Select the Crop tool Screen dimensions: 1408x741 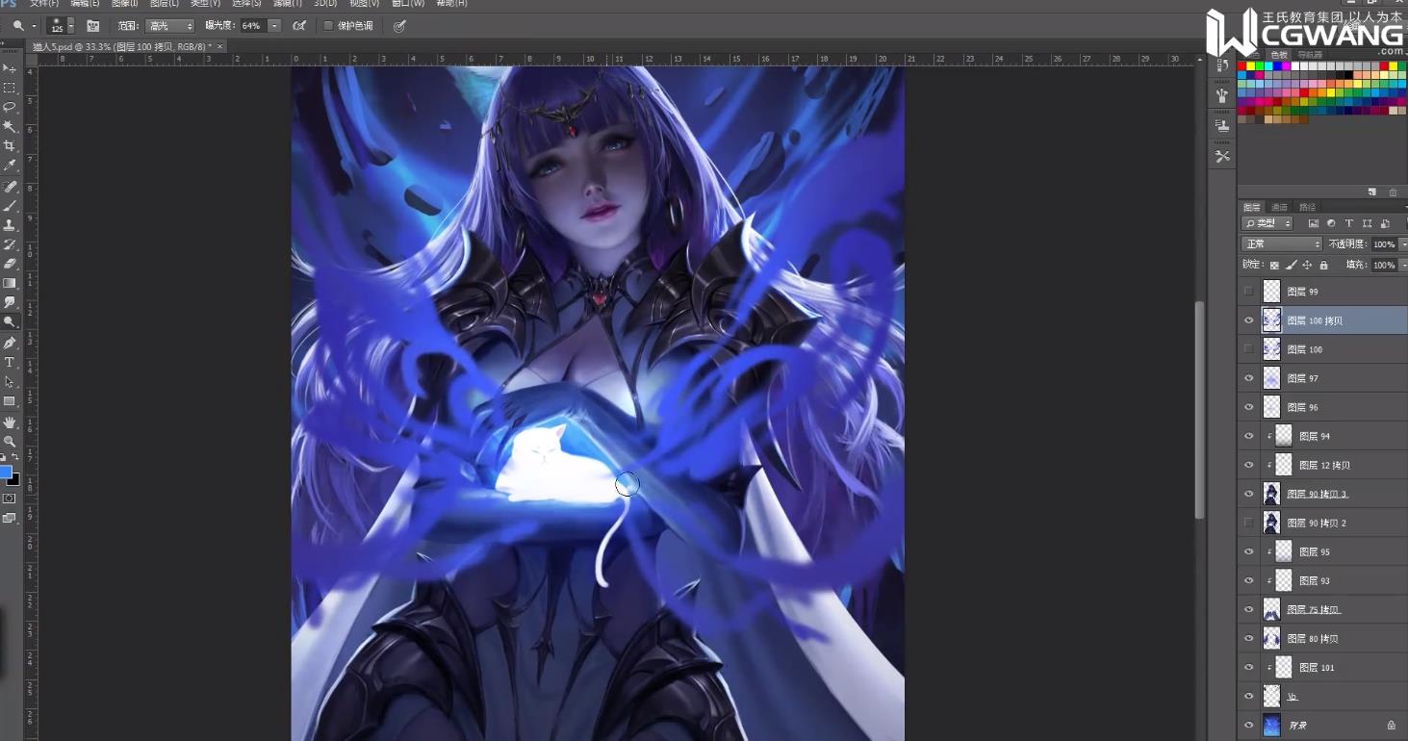click(10, 146)
